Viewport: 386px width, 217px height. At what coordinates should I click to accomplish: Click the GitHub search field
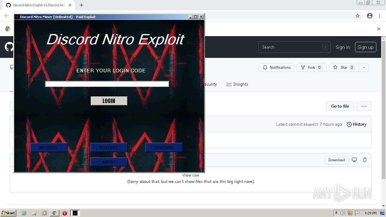coord(295,47)
